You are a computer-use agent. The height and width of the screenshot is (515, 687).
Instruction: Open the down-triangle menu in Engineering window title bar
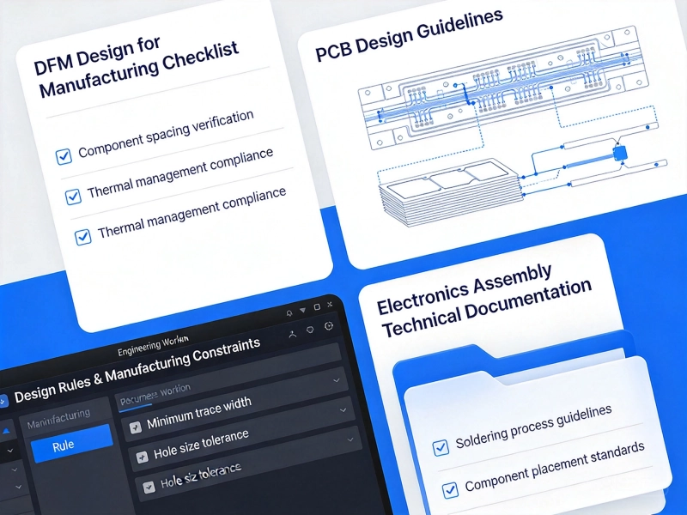tap(303, 310)
